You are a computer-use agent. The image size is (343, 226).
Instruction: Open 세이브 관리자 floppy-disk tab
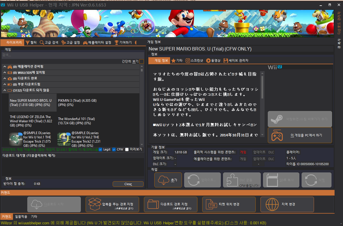pos(236,61)
